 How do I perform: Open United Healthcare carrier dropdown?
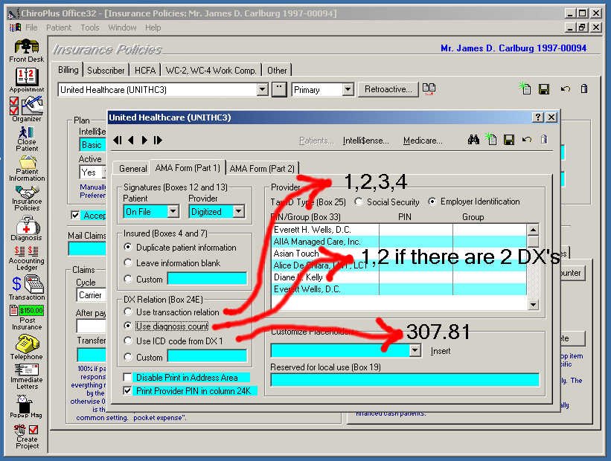click(x=263, y=89)
